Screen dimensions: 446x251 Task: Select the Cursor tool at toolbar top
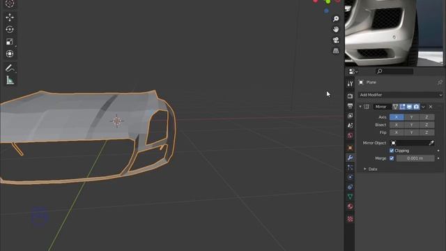pos(10,3)
